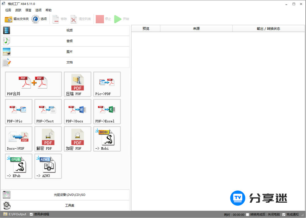Open the 解密 PDF (decrypt) tool

click(48, 139)
